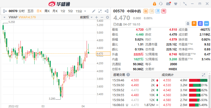
Task: Expand the trade statistics panel icon
Action: [203, 75]
